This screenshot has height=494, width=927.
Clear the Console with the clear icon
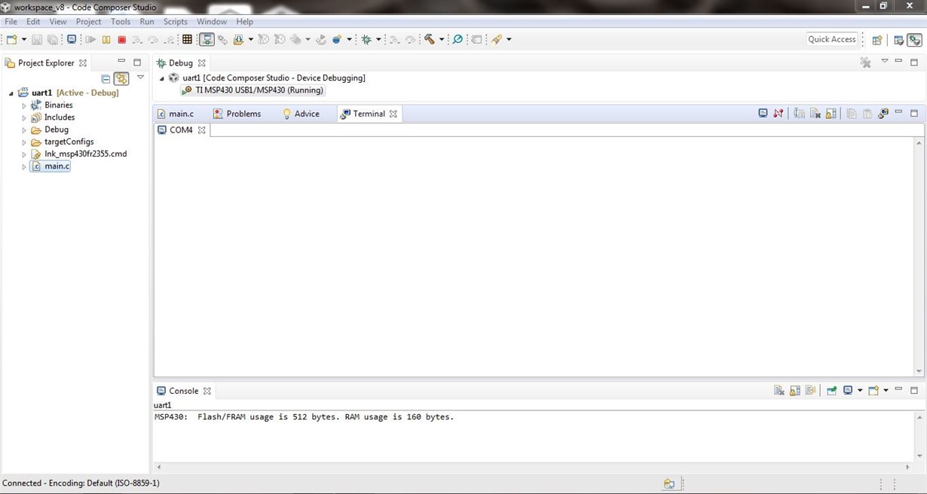tap(779, 390)
